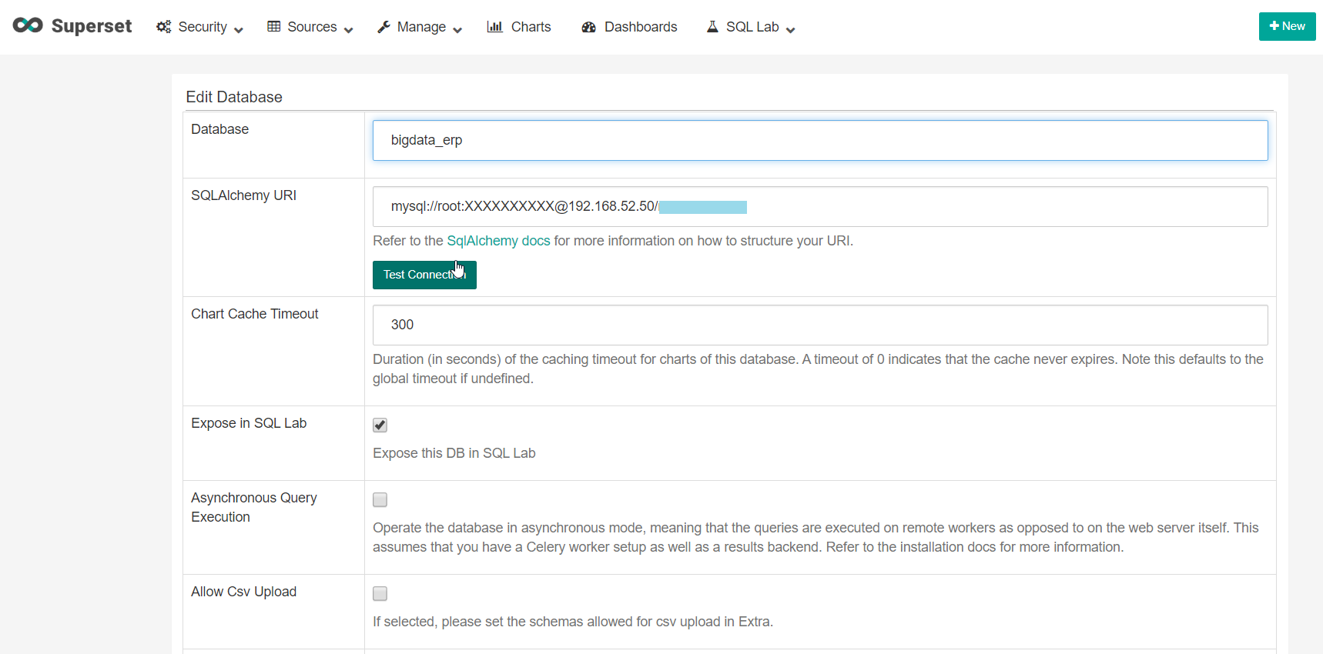The width and height of the screenshot is (1323, 654).
Task: Click the Edit Database heading
Action: [x=234, y=97]
